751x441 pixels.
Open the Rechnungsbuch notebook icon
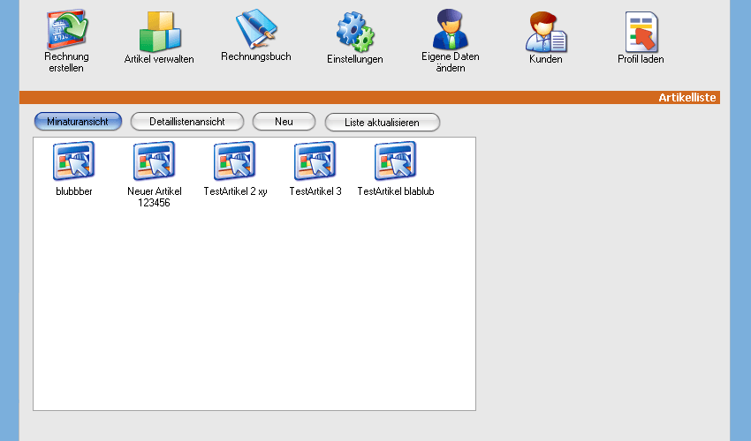[x=255, y=28]
